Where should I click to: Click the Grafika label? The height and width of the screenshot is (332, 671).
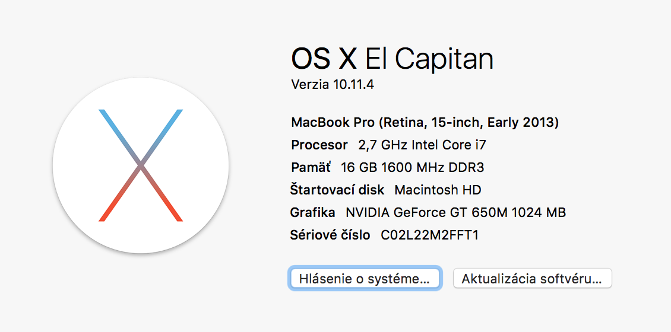pyautogui.click(x=312, y=212)
